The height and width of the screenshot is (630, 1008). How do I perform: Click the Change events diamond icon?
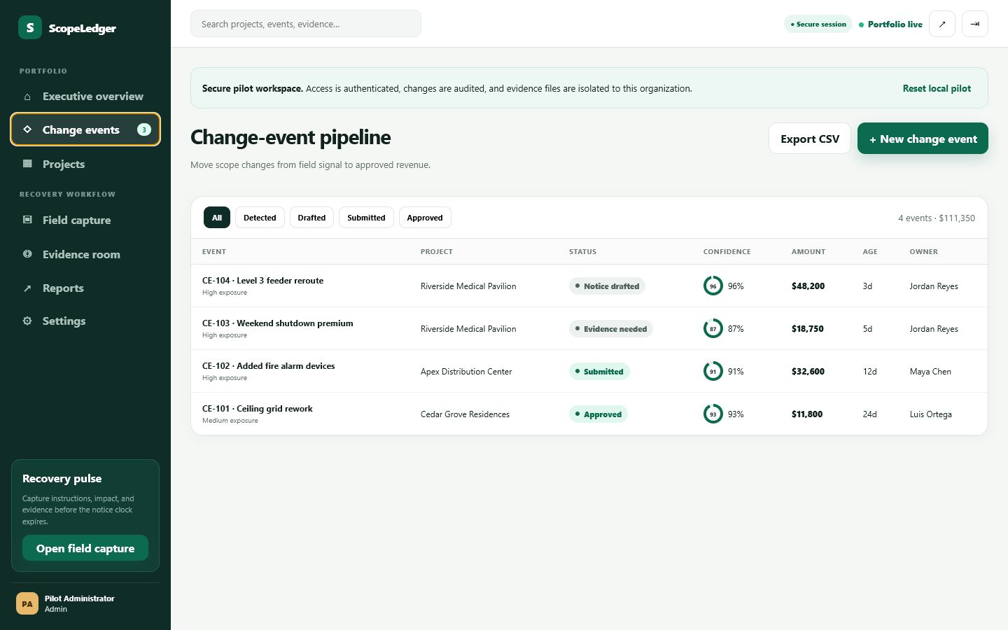coord(27,129)
